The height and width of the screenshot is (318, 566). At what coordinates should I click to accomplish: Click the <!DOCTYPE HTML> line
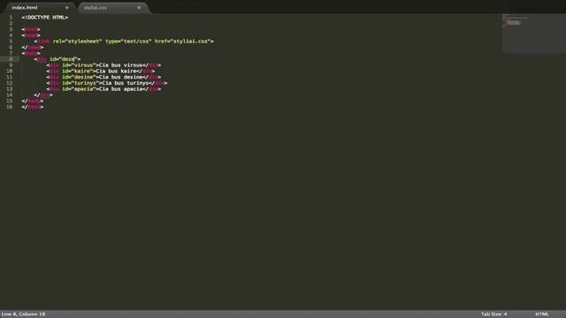pyautogui.click(x=45, y=18)
